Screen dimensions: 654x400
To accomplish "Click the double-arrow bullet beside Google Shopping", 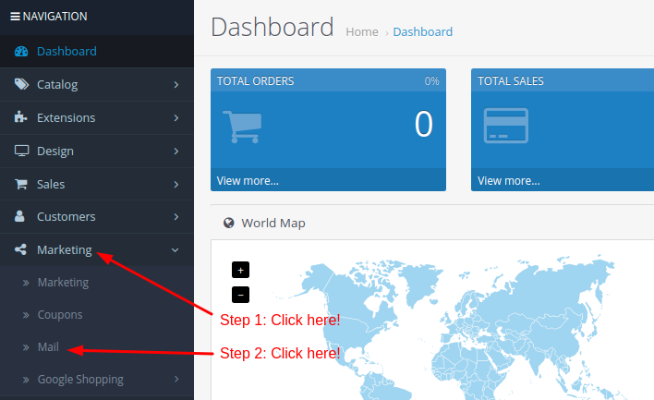I will point(26,380).
